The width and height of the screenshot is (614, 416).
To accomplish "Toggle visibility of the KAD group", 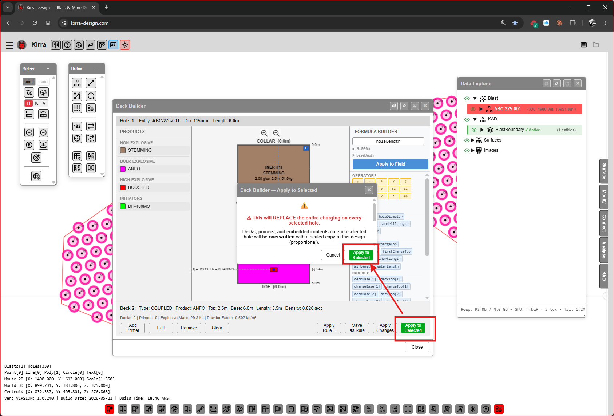I will point(467,119).
